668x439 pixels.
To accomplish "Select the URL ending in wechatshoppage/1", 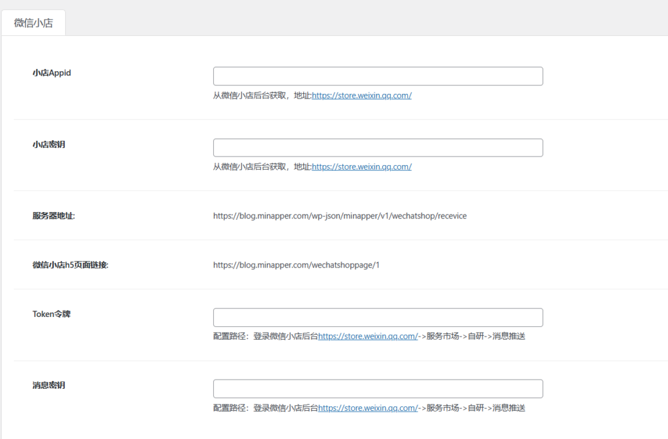I will (x=296, y=265).
